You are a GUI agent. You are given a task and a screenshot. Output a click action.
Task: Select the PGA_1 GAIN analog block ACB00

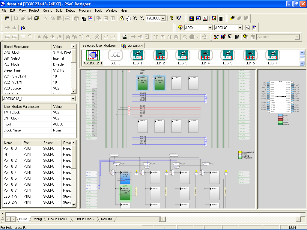point(125,177)
